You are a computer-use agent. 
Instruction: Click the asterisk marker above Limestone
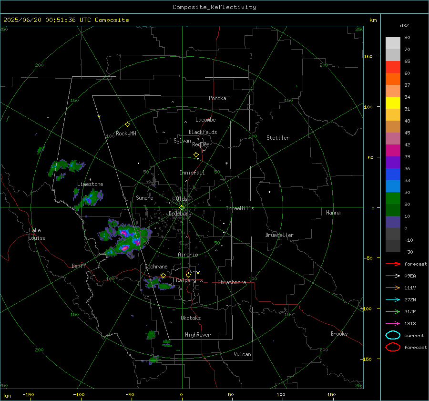[90, 180]
